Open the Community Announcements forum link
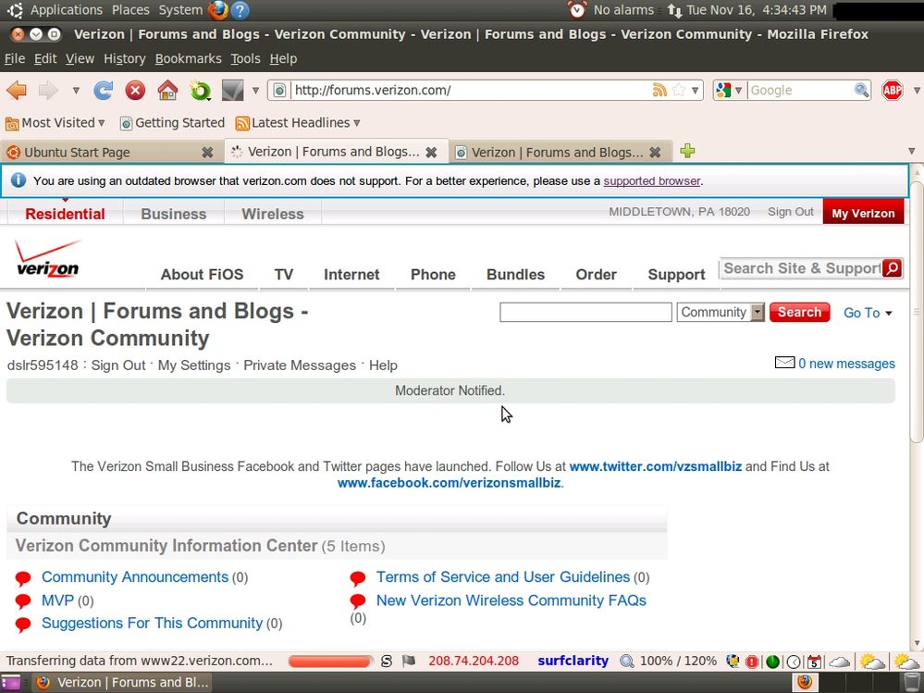The image size is (924, 693). pyautogui.click(x=135, y=577)
